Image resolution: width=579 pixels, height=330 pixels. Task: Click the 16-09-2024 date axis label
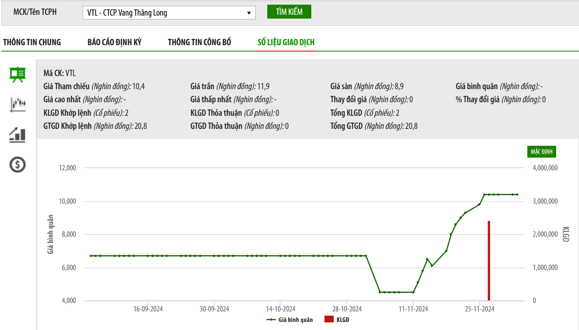(x=148, y=309)
